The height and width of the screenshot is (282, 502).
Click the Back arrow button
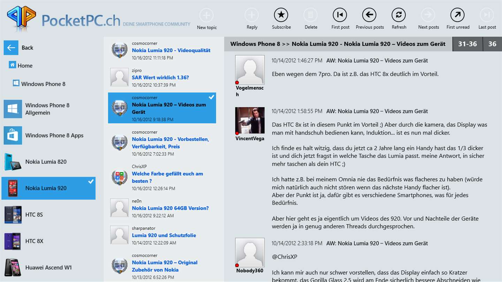tap(11, 48)
